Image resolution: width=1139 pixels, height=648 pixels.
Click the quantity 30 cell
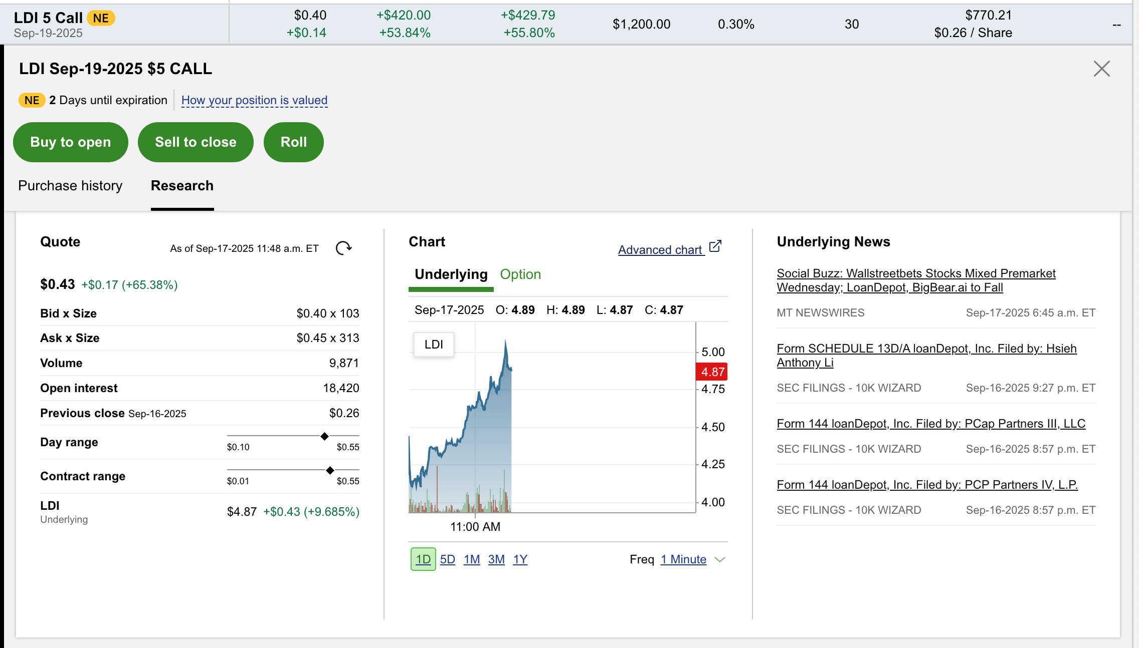[852, 24]
